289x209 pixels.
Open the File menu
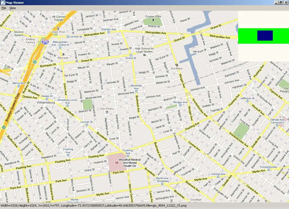coord(3,8)
